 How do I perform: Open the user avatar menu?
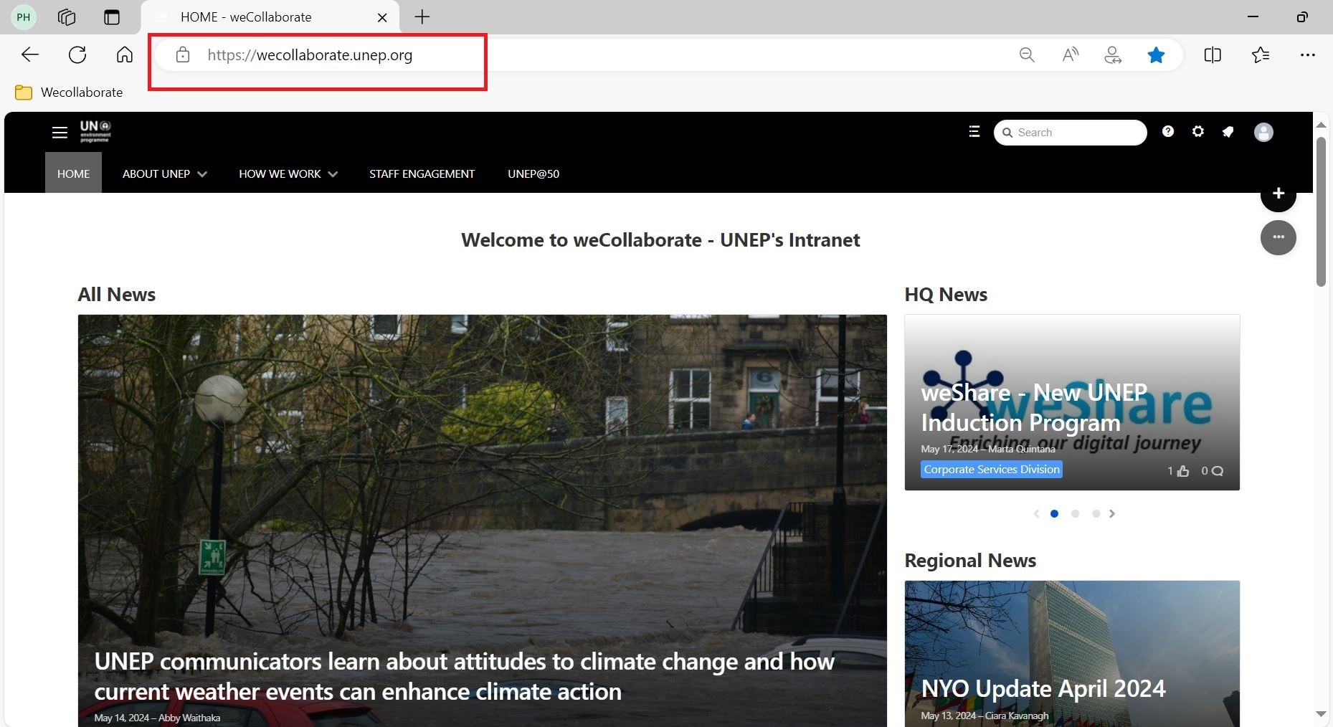click(1263, 132)
